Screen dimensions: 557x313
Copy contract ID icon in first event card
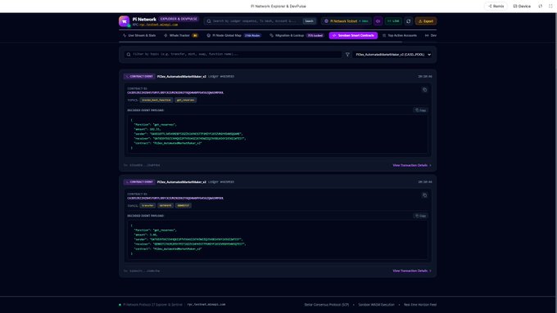(x=424, y=90)
